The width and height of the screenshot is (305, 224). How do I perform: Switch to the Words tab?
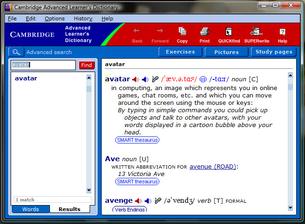pyautogui.click(x=31, y=209)
